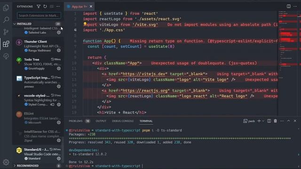Split the terminal pane

tap(269, 121)
